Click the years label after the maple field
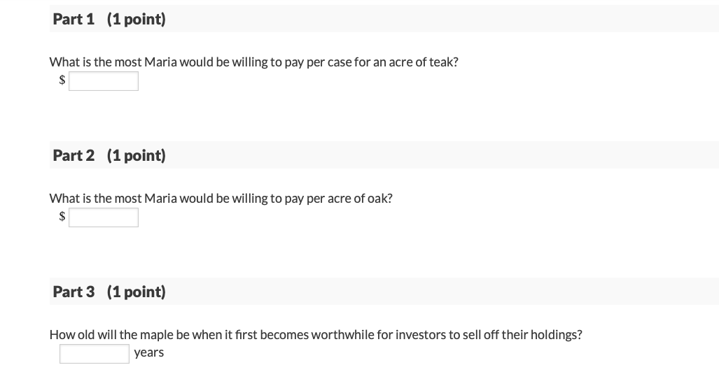The image size is (719, 386). tap(149, 352)
